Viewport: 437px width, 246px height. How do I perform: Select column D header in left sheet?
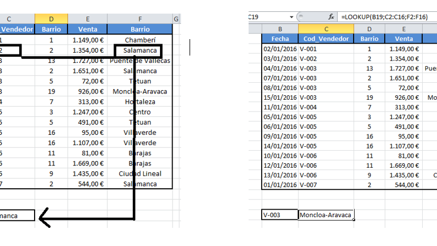tap(51, 19)
